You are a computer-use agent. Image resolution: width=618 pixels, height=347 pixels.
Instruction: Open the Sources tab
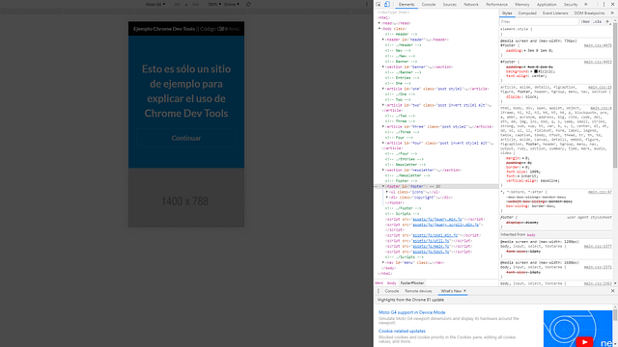click(x=449, y=4)
